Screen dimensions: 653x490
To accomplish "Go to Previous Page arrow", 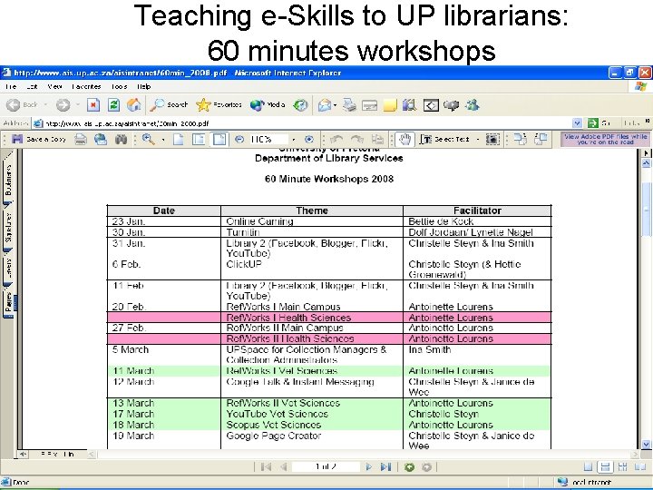I will coord(284,467).
